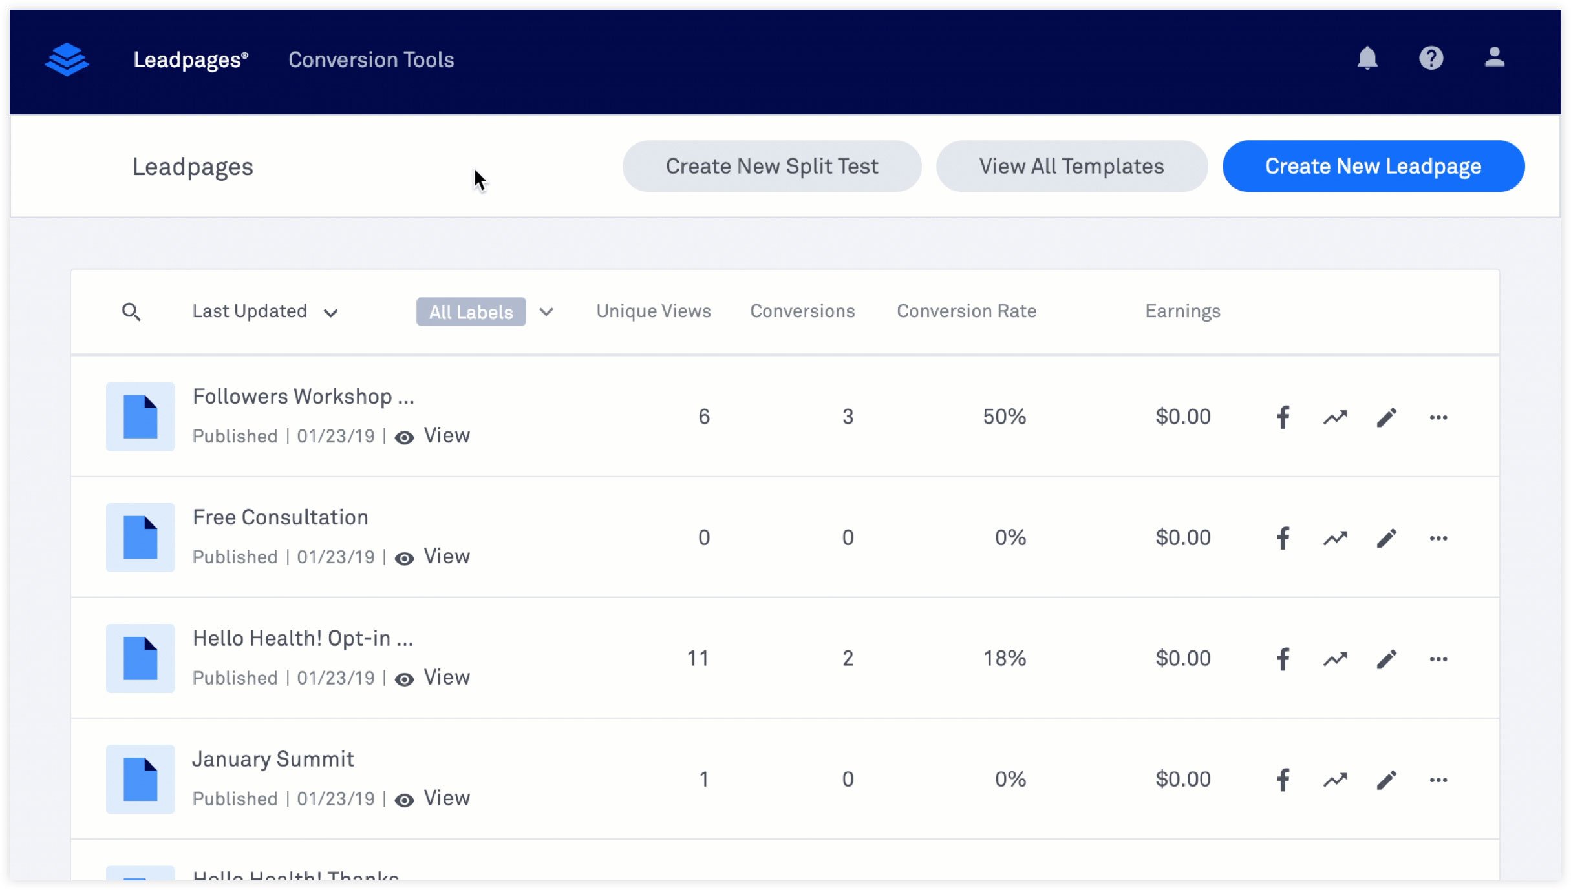Click the Hello Health! Opt-in page thumbnail

[x=140, y=658]
